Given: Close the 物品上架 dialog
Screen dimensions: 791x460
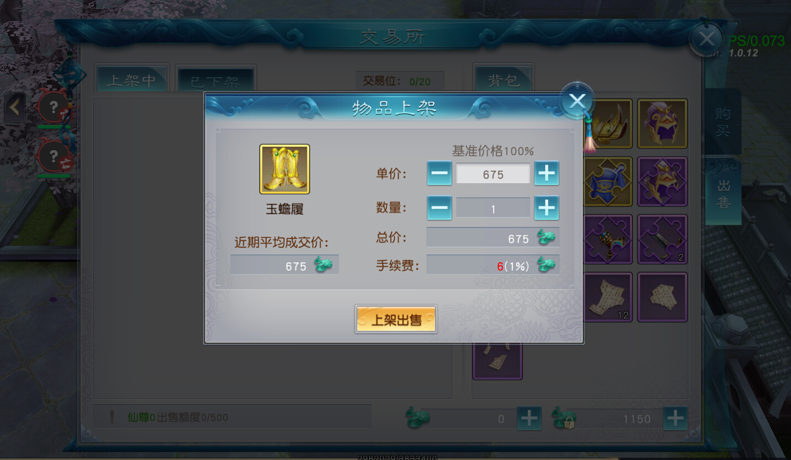Looking at the screenshot, I should pyautogui.click(x=577, y=101).
